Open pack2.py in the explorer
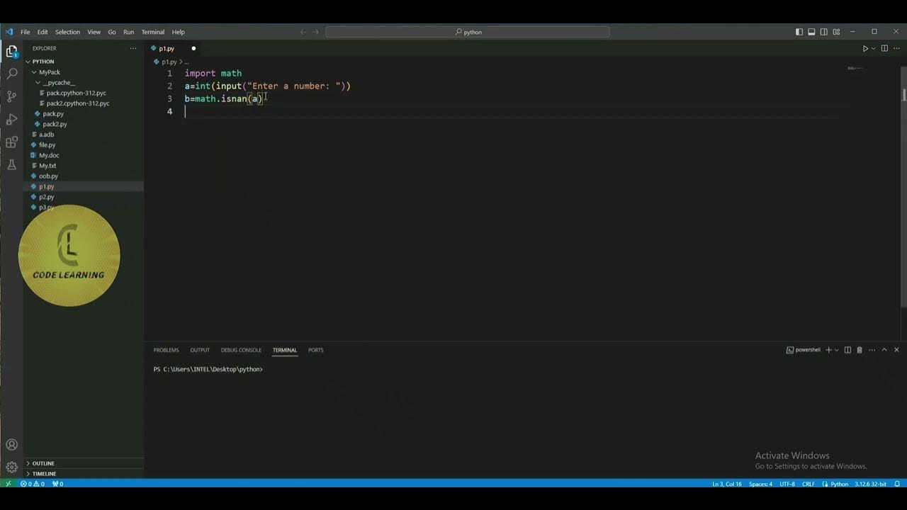This screenshot has width=907, height=510. click(x=55, y=124)
